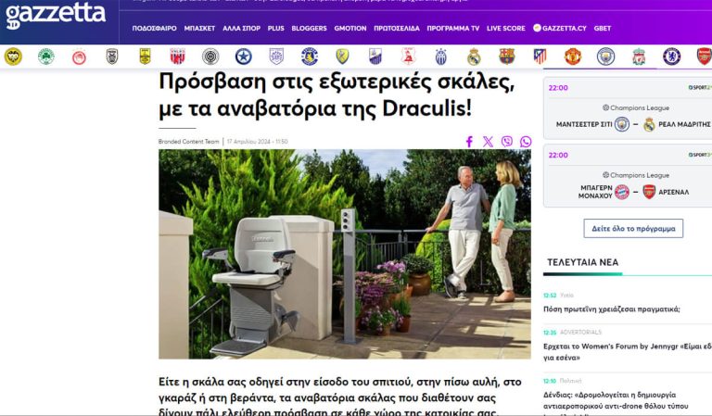Open the Atromitos blue star crest

[244, 57]
